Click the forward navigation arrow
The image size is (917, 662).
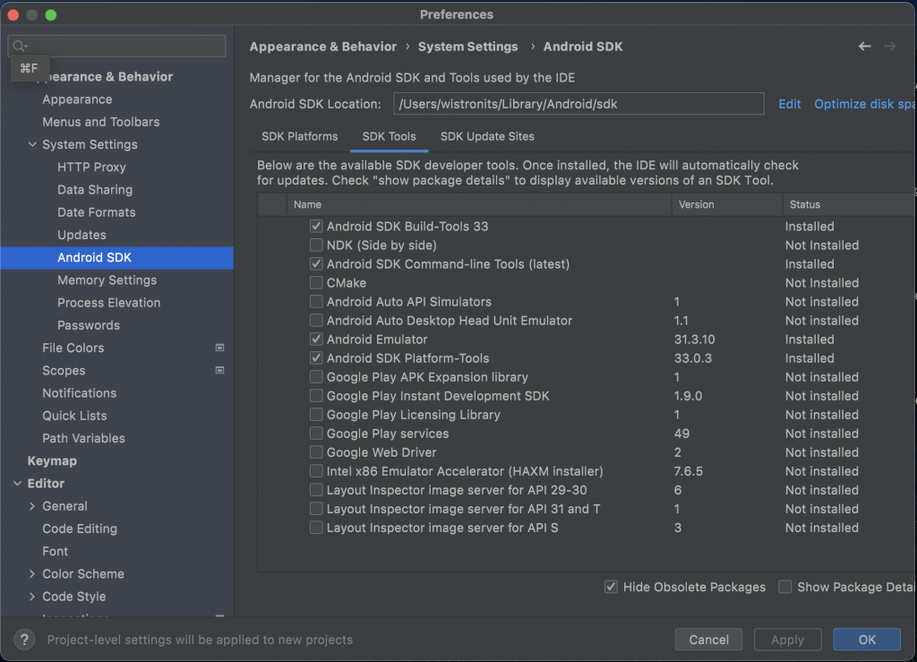point(889,47)
